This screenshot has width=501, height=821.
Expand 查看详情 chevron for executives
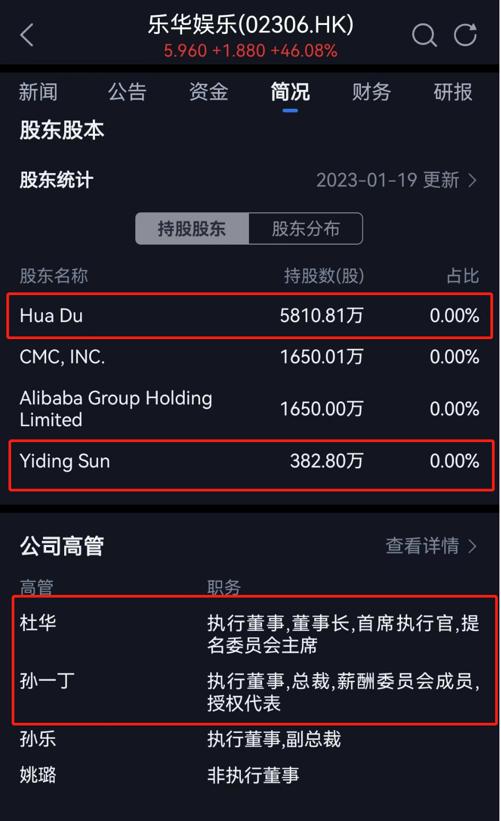[x=472, y=546]
